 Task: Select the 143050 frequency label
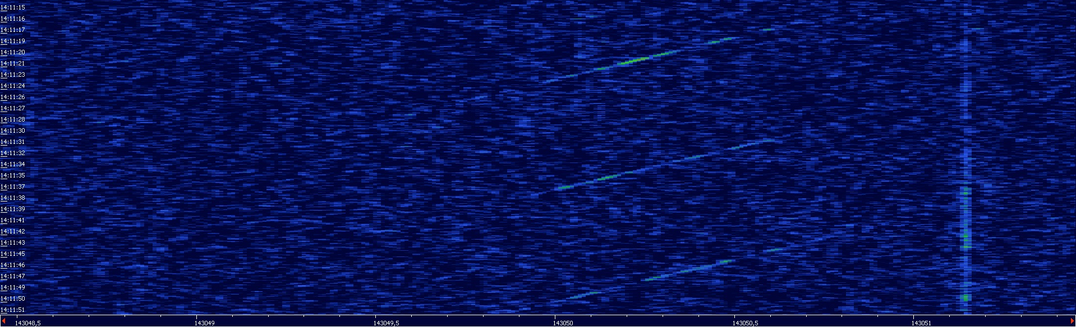click(x=563, y=323)
